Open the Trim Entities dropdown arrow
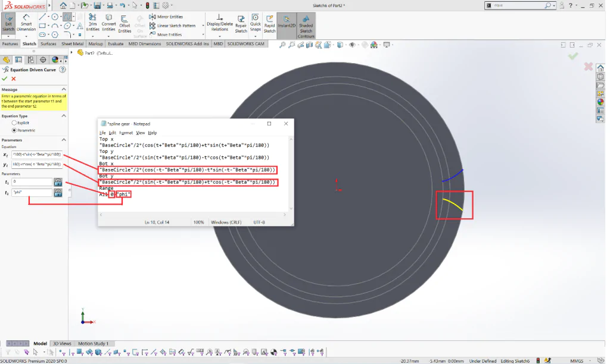Image resolution: width=610 pixels, height=364 pixels. 92,36
